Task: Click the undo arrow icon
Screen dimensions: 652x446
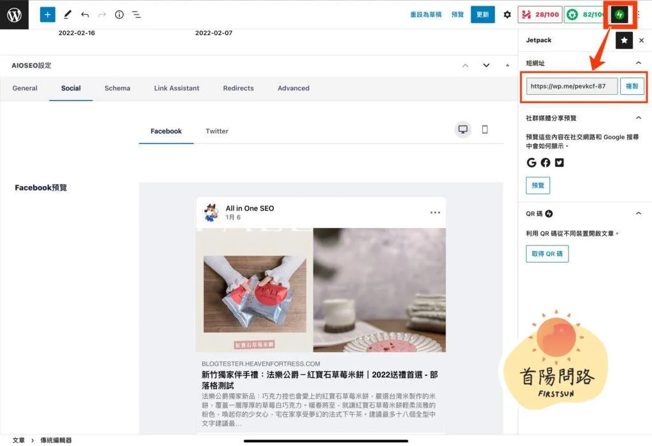Action: coord(85,15)
